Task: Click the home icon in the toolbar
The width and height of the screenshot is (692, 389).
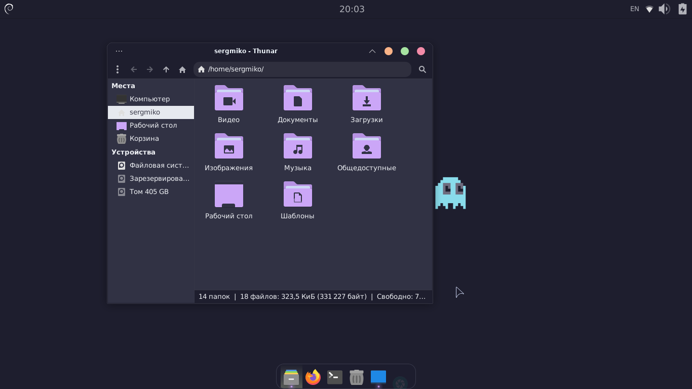Action: (x=182, y=69)
